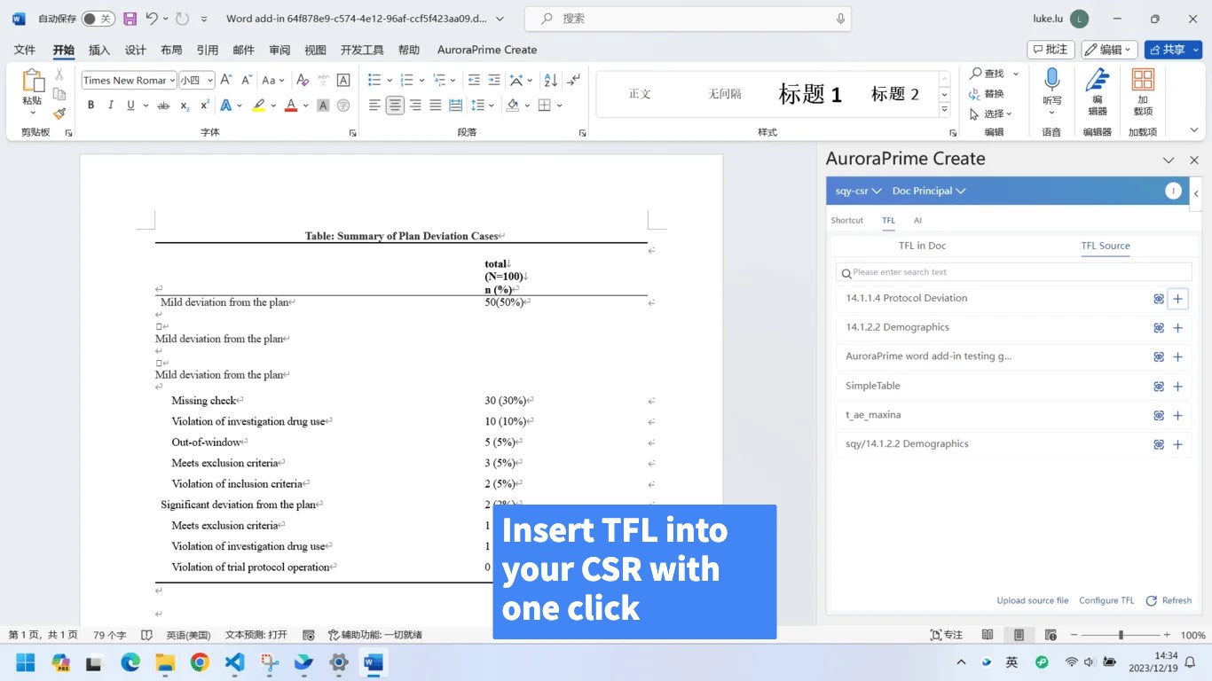Align text to the right
The image size is (1212, 681).
click(415, 106)
